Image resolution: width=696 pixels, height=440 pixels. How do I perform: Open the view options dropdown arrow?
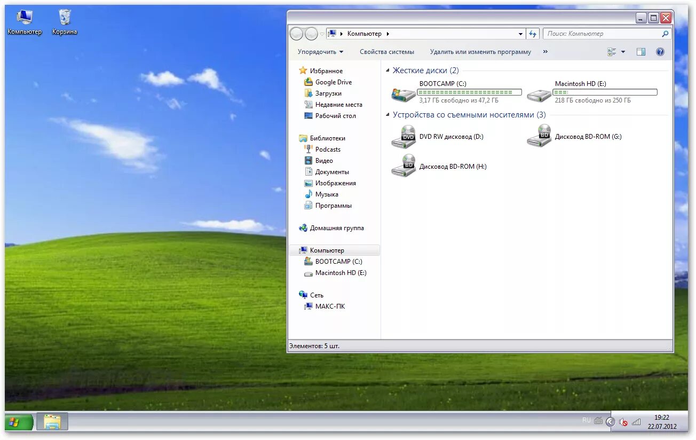click(x=623, y=52)
